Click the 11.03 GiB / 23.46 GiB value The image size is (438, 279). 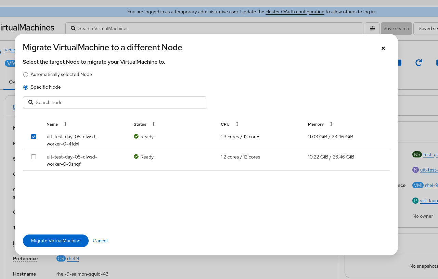click(331, 137)
